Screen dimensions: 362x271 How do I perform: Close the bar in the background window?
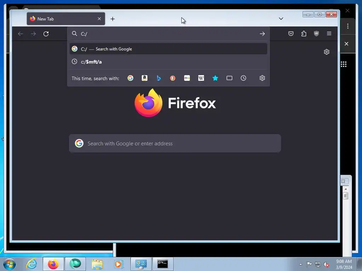point(346,44)
